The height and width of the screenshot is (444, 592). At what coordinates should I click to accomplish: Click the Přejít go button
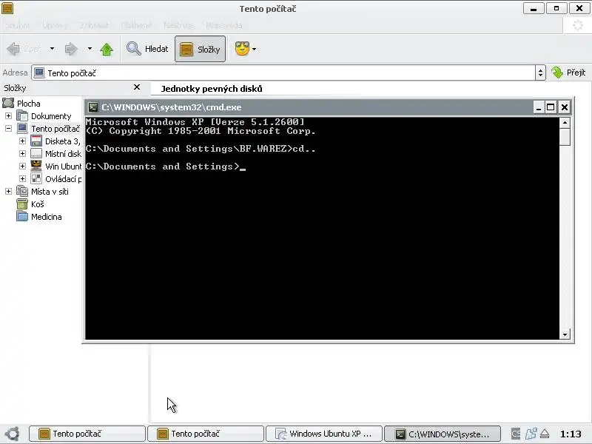(x=568, y=73)
